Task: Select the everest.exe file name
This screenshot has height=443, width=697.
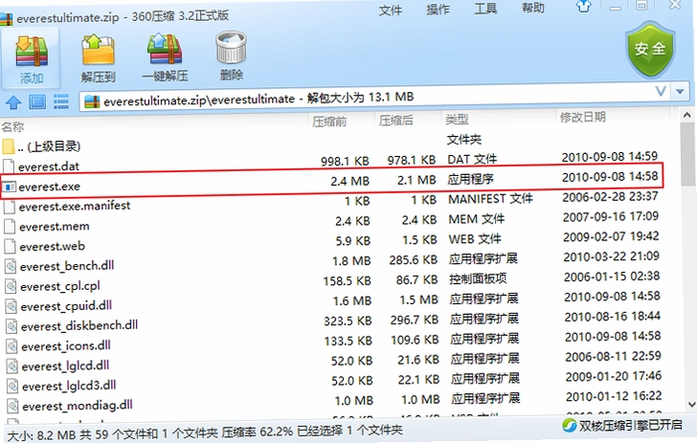Action: click(x=50, y=187)
